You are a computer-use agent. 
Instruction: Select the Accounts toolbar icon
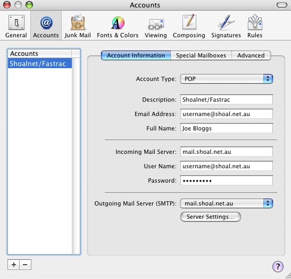click(46, 26)
